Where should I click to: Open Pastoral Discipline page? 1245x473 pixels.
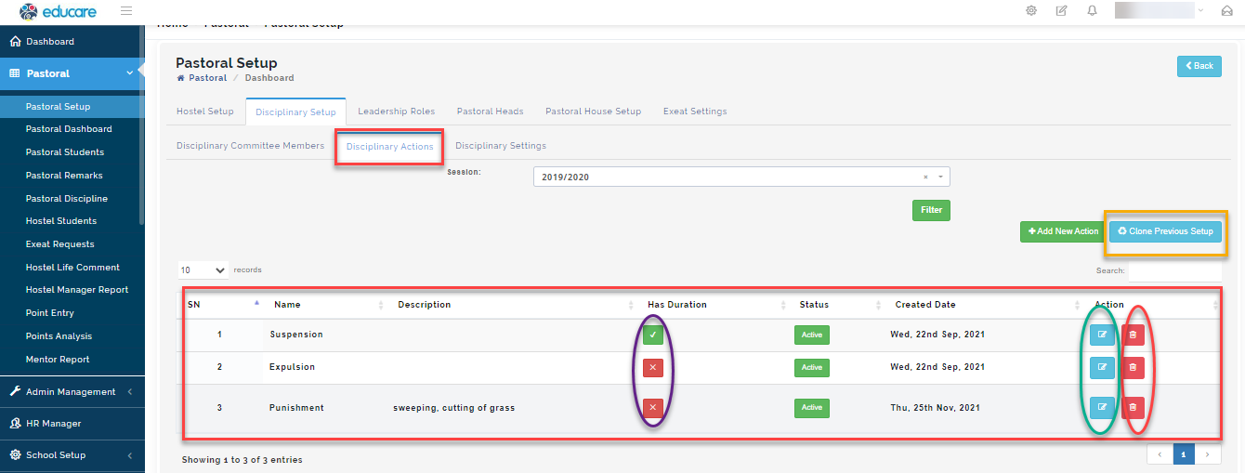pos(67,199)
